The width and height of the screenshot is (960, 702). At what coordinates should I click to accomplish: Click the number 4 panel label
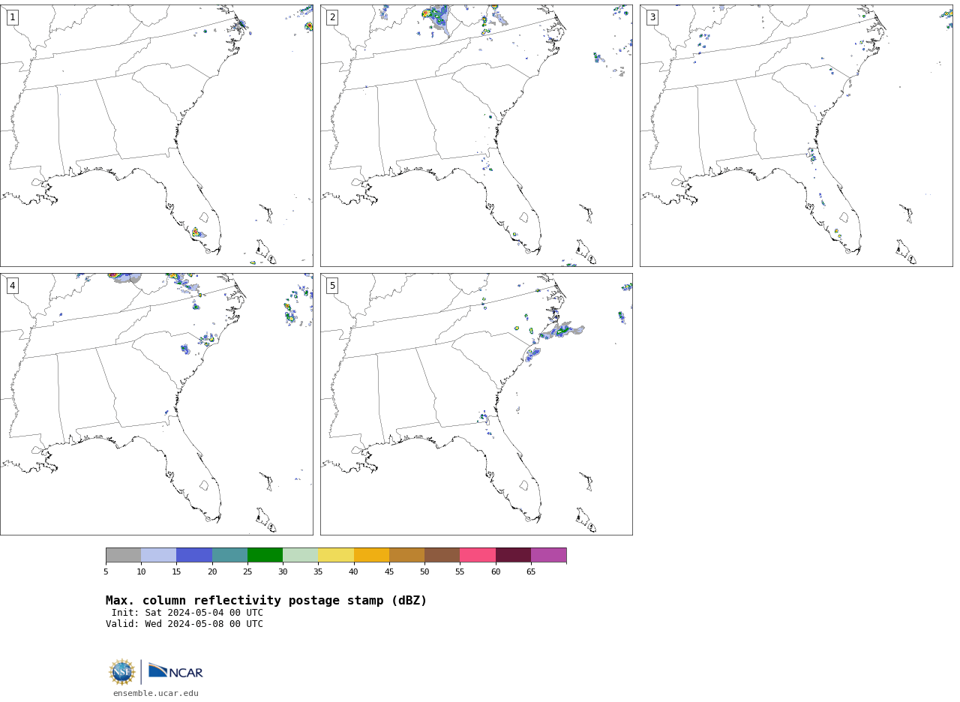coord(12,286)
